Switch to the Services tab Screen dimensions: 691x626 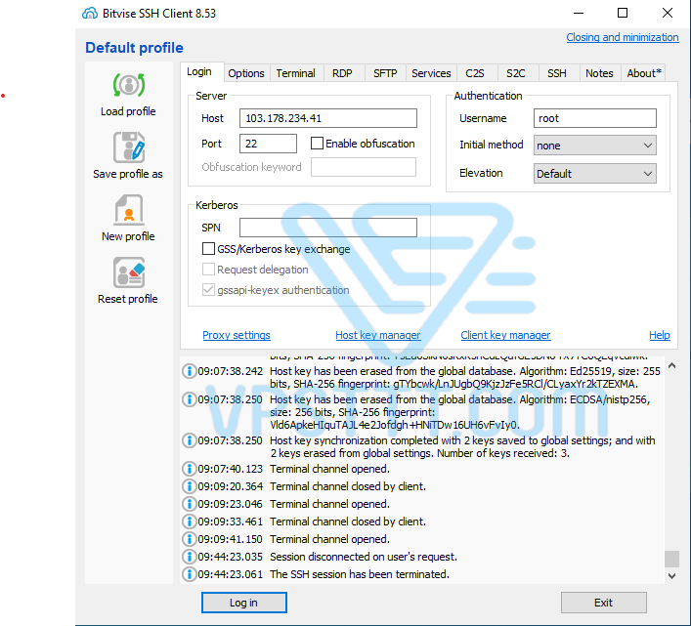[x=431, y=73]
